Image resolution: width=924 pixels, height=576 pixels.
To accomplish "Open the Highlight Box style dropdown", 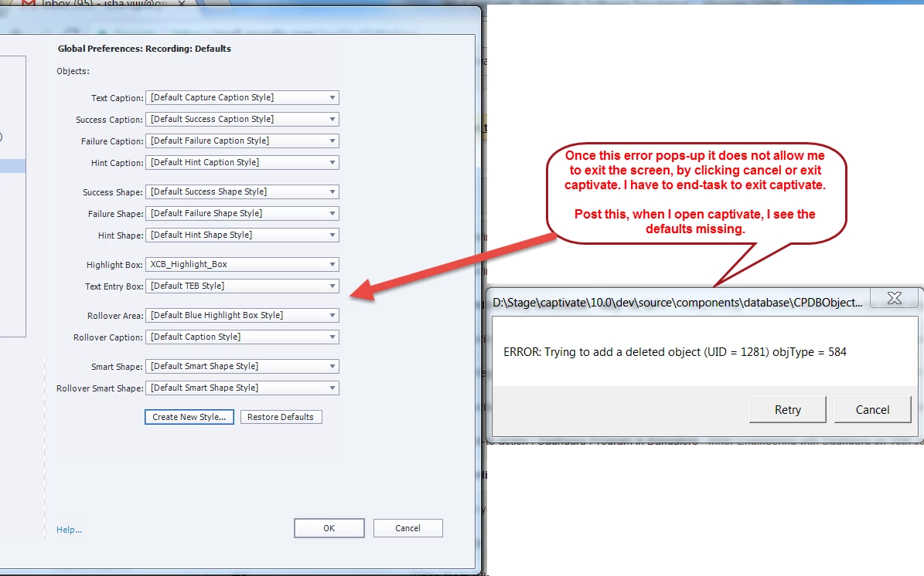I will pyautogui.click(x=242, y=265).
